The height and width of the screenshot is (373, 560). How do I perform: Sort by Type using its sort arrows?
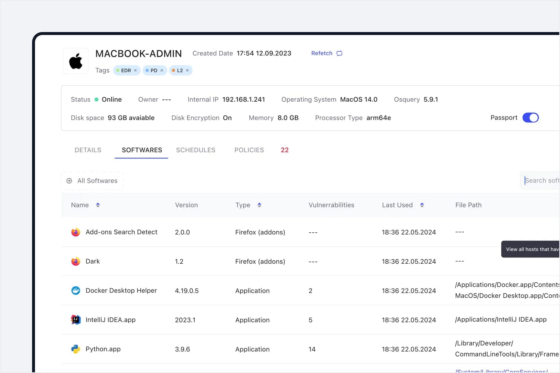[259, 205]
